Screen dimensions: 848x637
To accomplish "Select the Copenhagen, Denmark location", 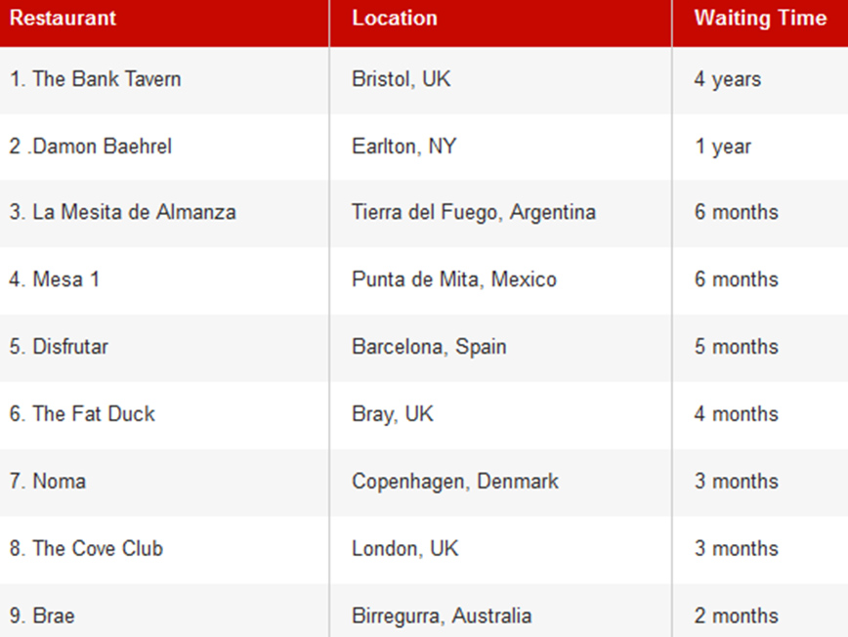I will coord(455,482).
